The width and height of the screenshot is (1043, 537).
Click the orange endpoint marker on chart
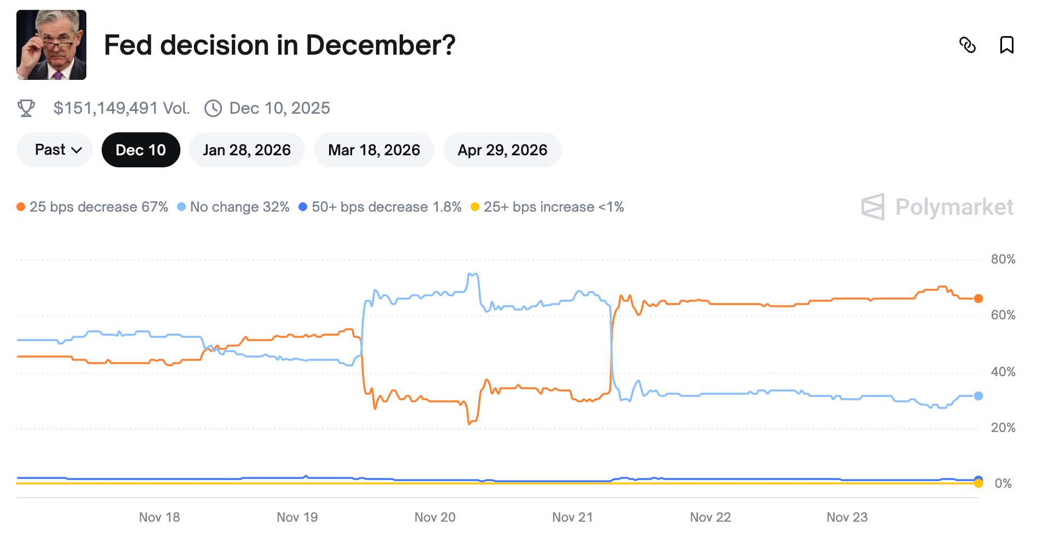[x=978, y=299]
